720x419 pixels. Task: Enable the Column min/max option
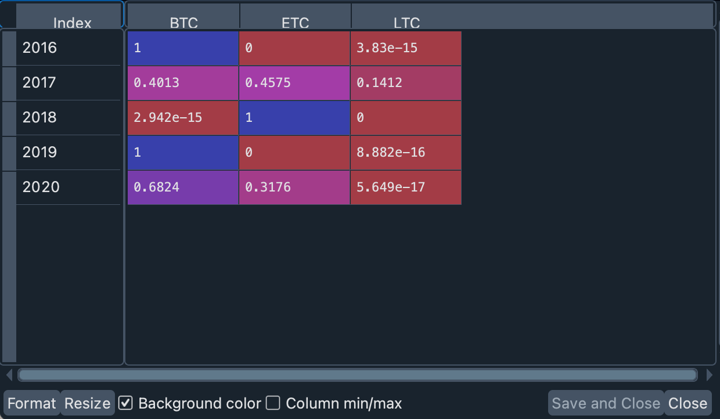pyautogui.click(x=272, y=402)
